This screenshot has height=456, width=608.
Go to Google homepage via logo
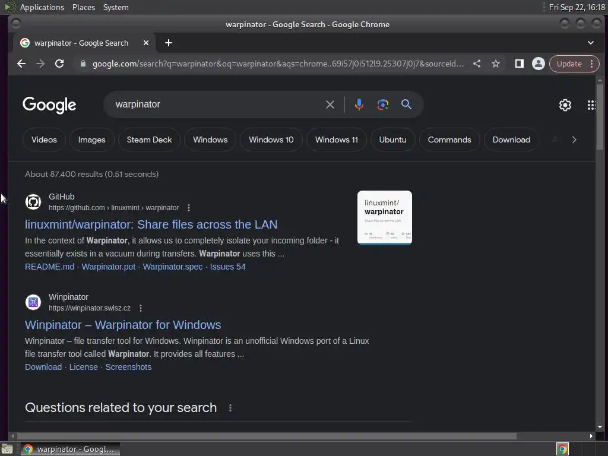tap(49, 105)
